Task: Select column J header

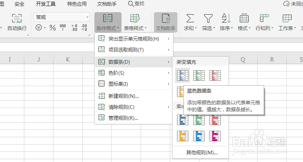Action: pyautogui.click(x=38, y=60)
